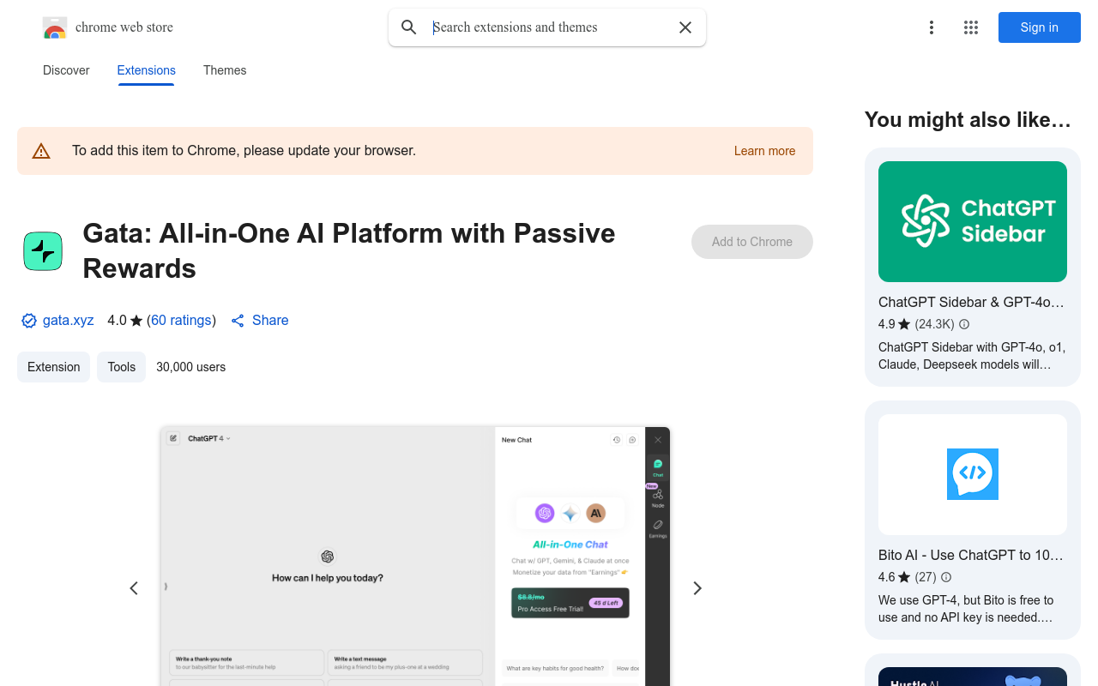This screenshot has height=686, width=1098.
Task: Click the warning triangle icon in banner
Action: [41, 151]
